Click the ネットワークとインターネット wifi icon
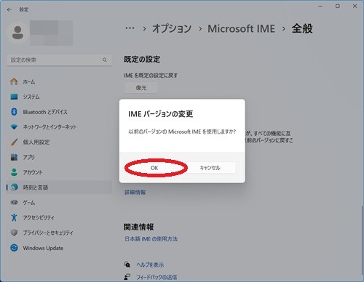Viewport: 364px width, 282px height. click(14, 126)
